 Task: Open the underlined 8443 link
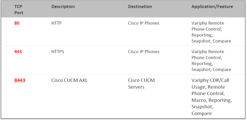tap(20, 80)
